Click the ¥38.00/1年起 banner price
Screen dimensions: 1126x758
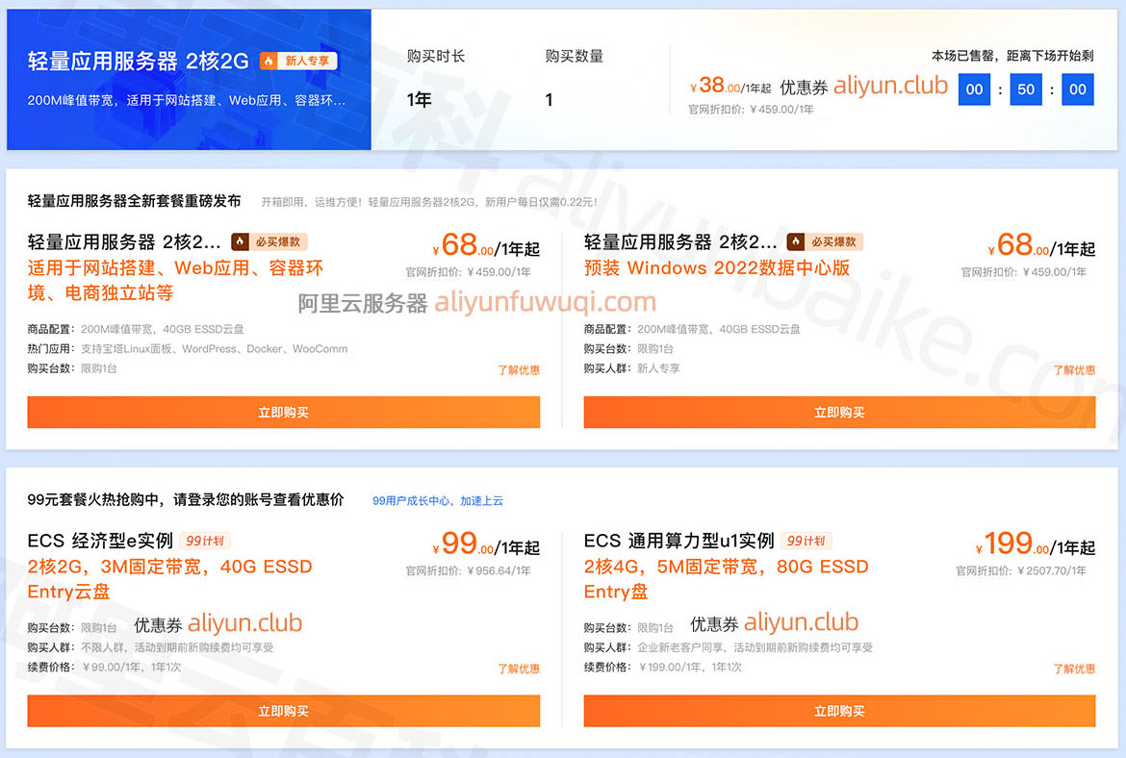tap(729, 87)
